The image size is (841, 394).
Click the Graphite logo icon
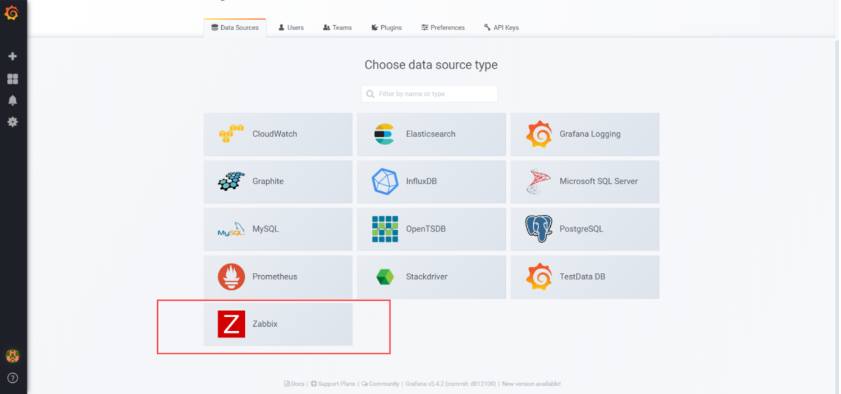point(231,182)
